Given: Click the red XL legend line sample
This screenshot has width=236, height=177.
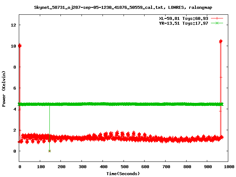Looking at the screenshot, I should point(217,18).
